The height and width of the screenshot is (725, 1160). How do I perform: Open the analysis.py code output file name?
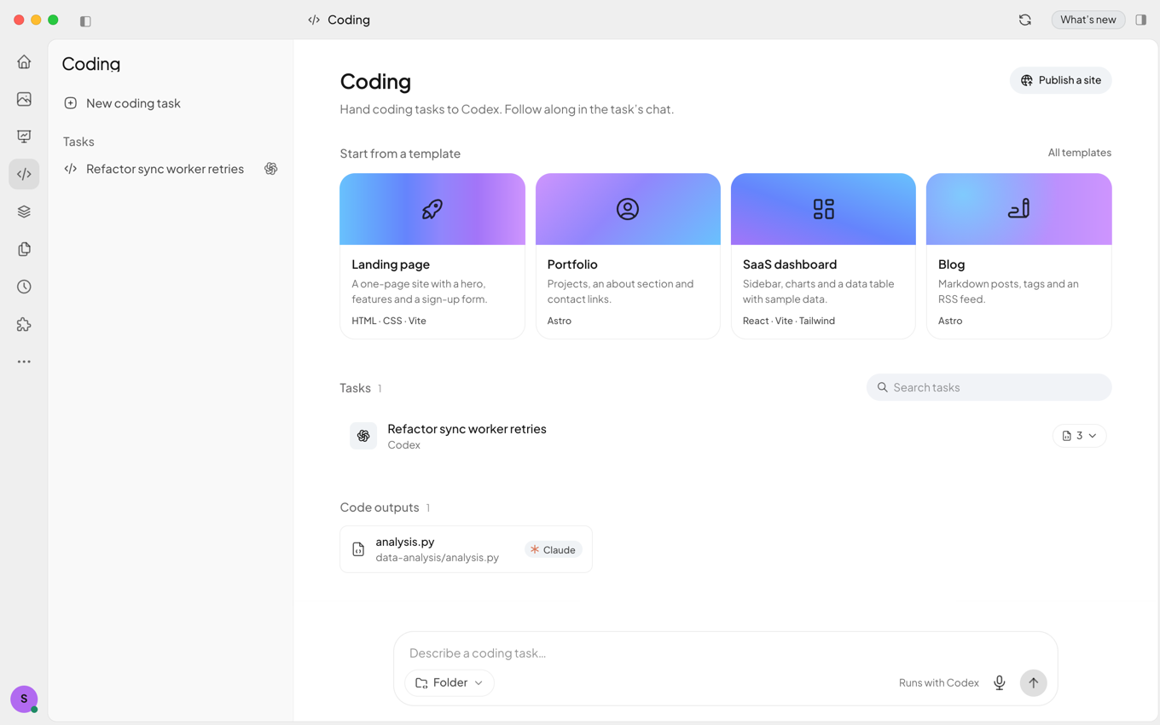coord(405,542)
